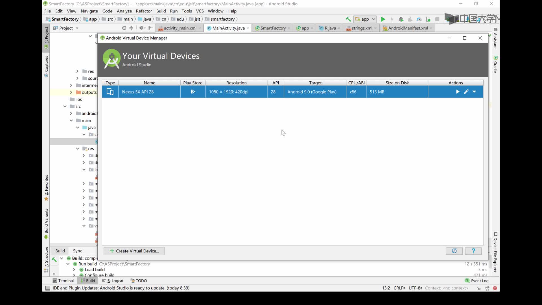Open the Gradle side panel
Image resolution: width=542 pixels, height=305 pixels.
(495, 64)
